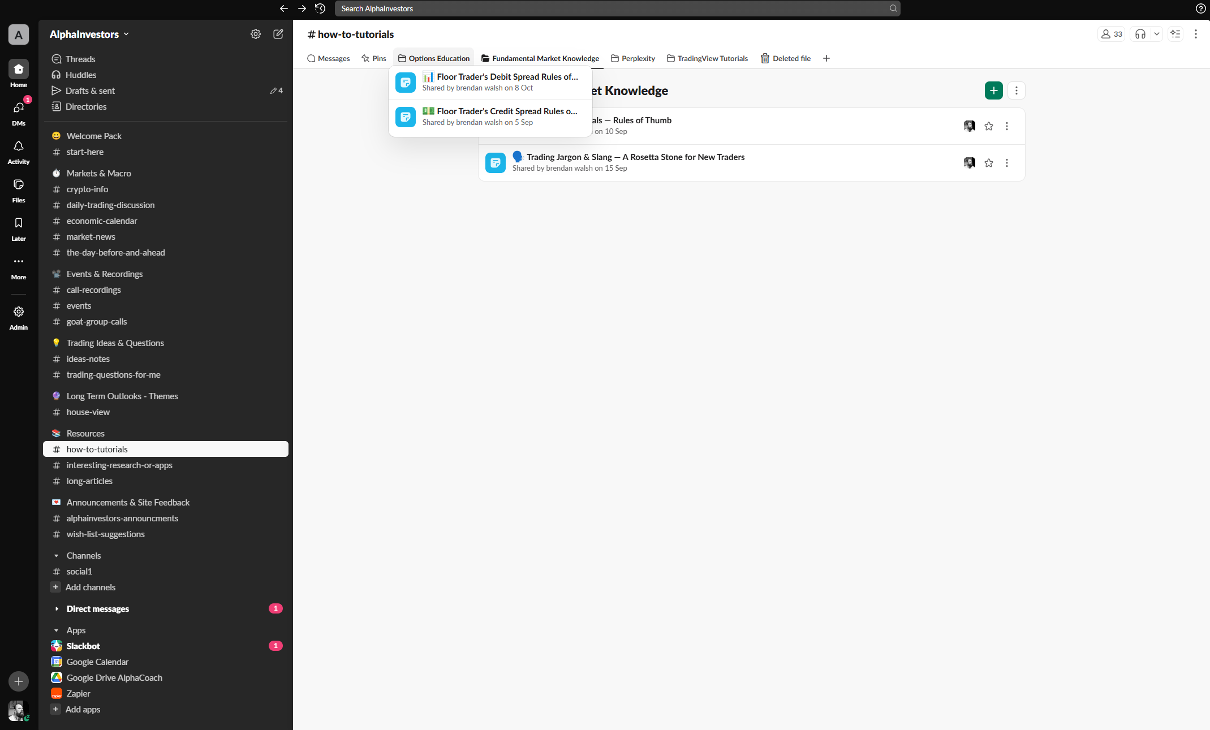Star the Rules of Thumb document
Image resolution: width=1210 pixels, height=730 pixels.
pos(988,126)
